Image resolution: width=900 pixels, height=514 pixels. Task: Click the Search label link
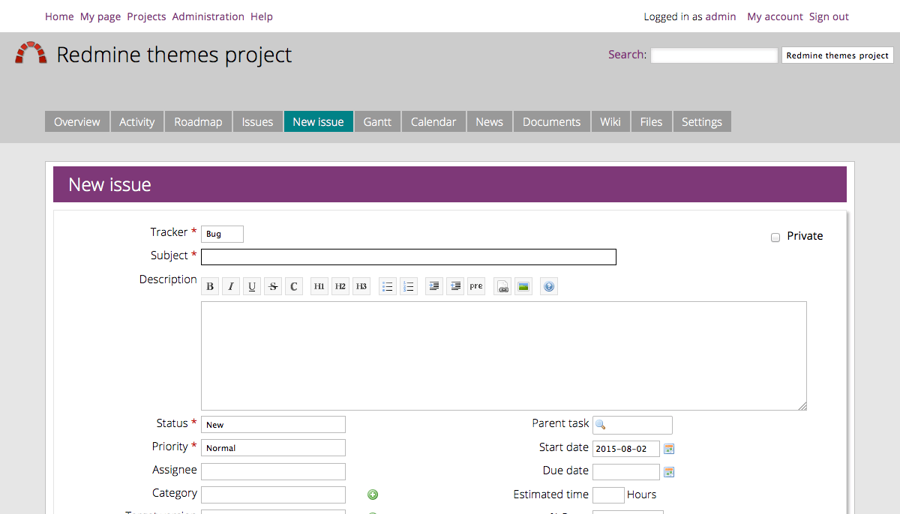point(627,54)
